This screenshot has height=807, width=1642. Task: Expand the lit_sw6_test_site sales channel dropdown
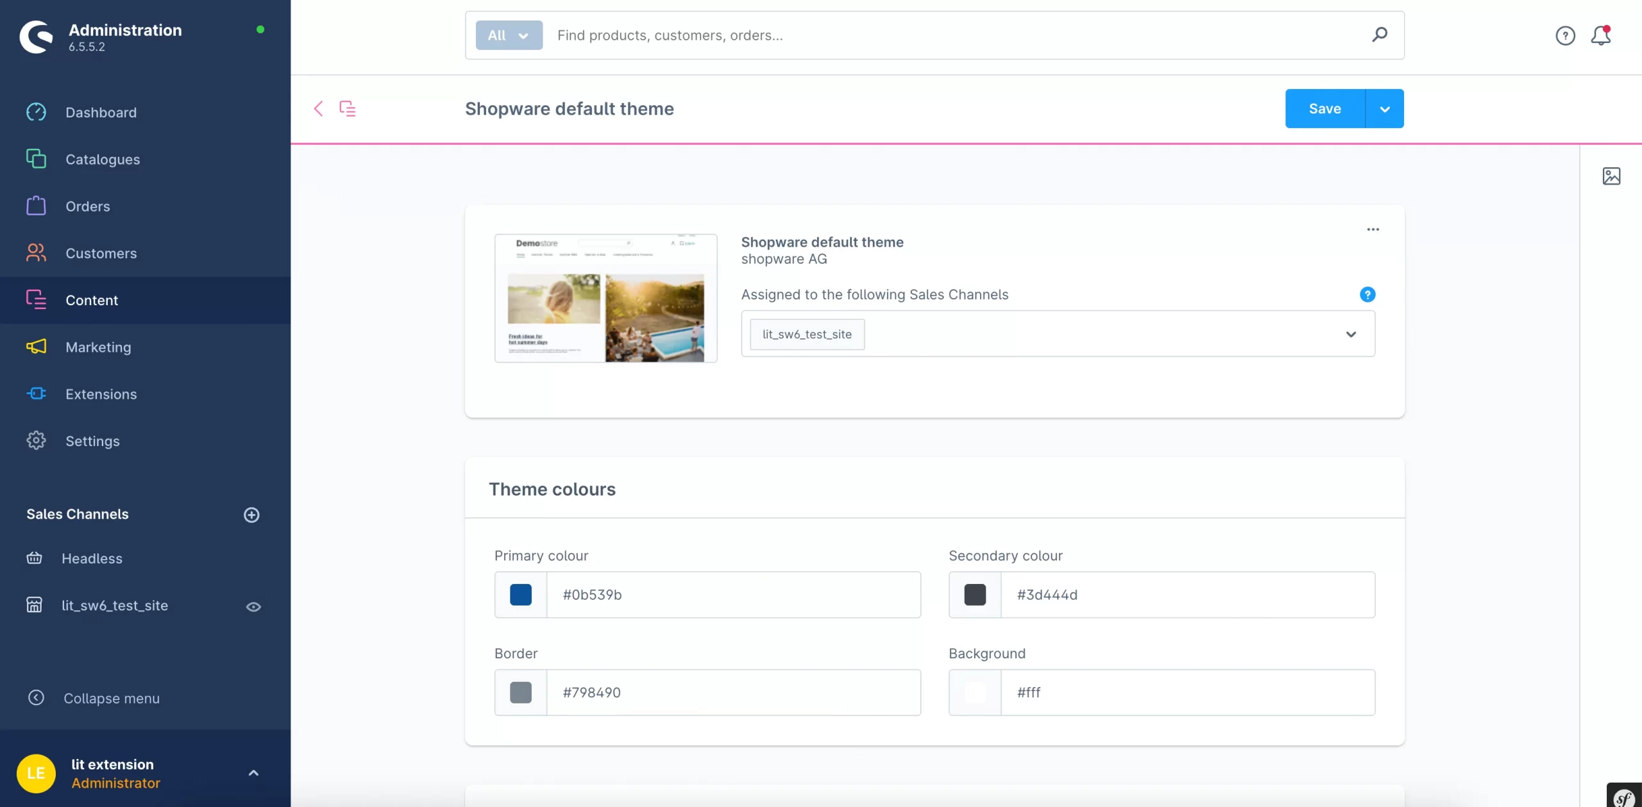[x=1352, y=333]
